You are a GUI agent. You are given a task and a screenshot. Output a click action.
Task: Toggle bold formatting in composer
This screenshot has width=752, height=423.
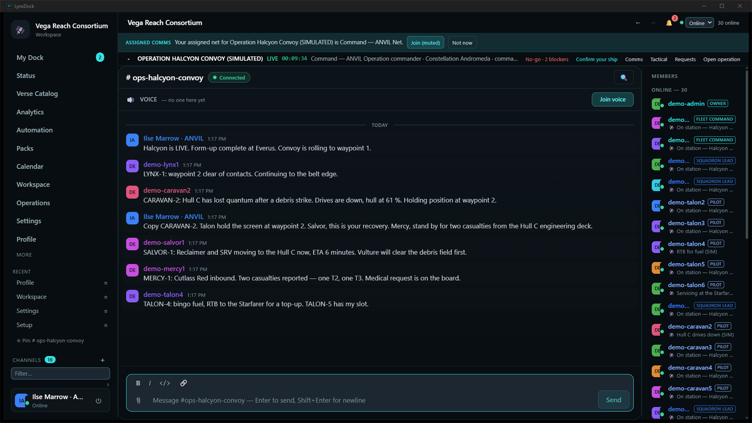[138, 383]
